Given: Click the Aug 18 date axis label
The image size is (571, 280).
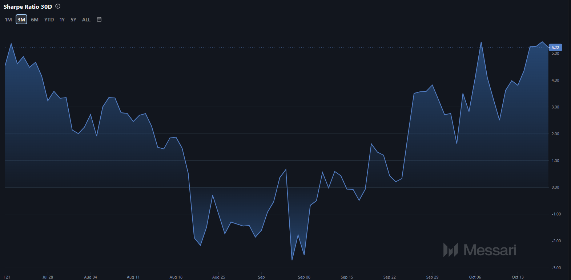Looking at the screenshot, I should point(176,277).
